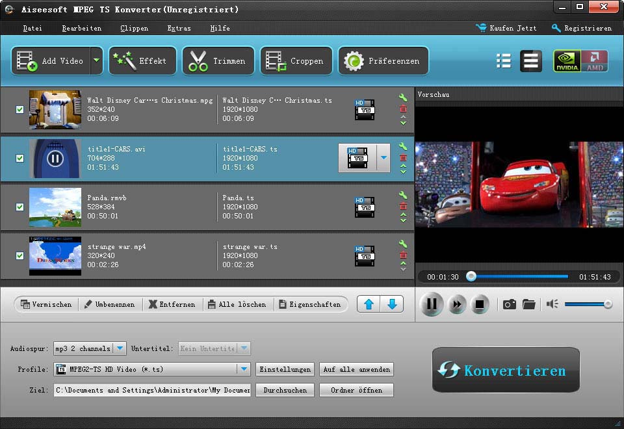Switch to compact list view icon
This screenshot has height=429, width=624.
504,61
